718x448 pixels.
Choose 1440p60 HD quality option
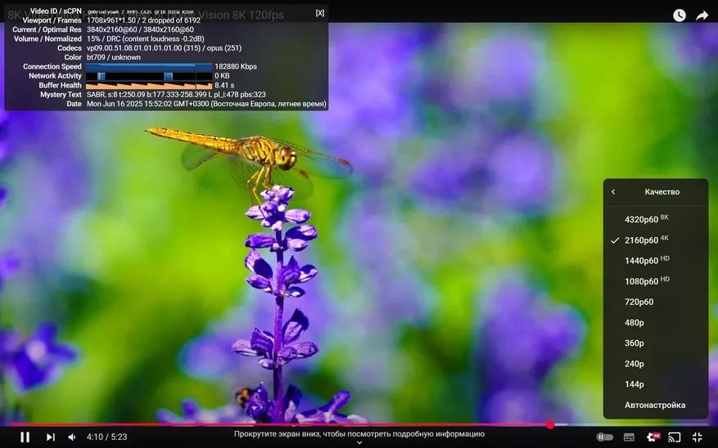647,261
